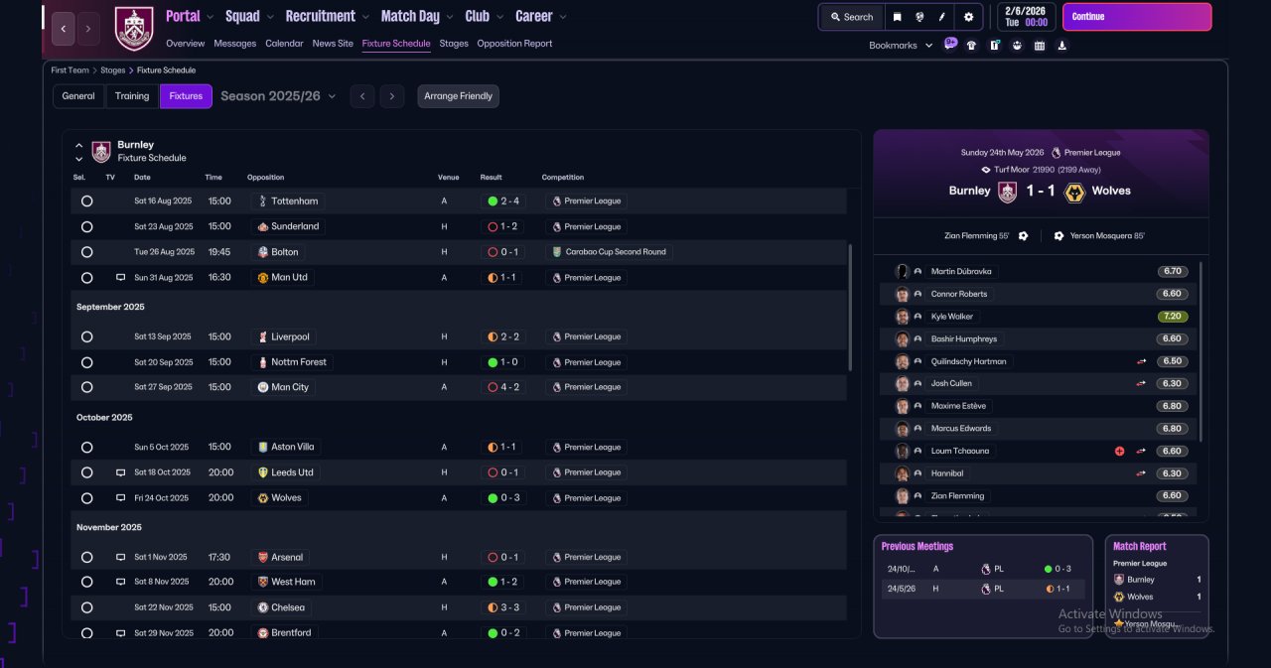Click the Search button
This screenshot has width=1271, height=668.
(x=851, y=17)
